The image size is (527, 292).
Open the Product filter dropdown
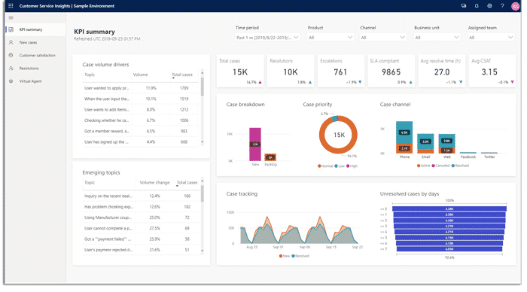331,38
